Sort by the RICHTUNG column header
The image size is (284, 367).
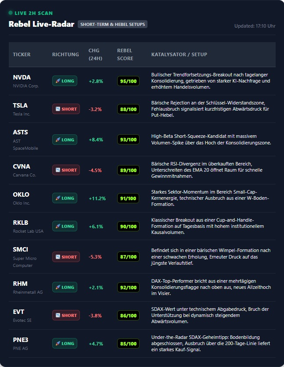pyautogui.click(x=65, y=54)
